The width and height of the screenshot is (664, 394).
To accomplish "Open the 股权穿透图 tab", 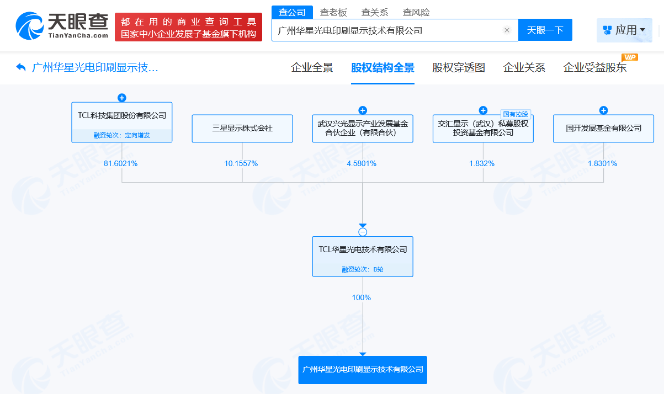I will point(459,68).
